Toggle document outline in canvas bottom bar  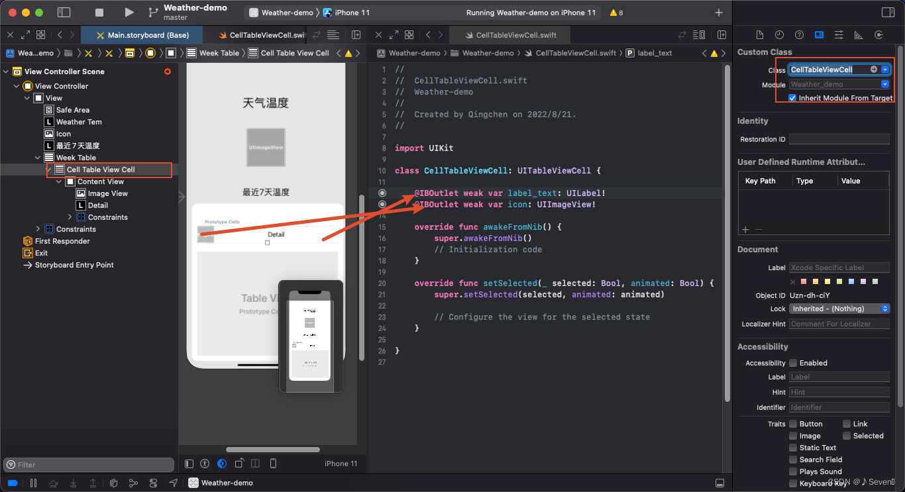189,464
